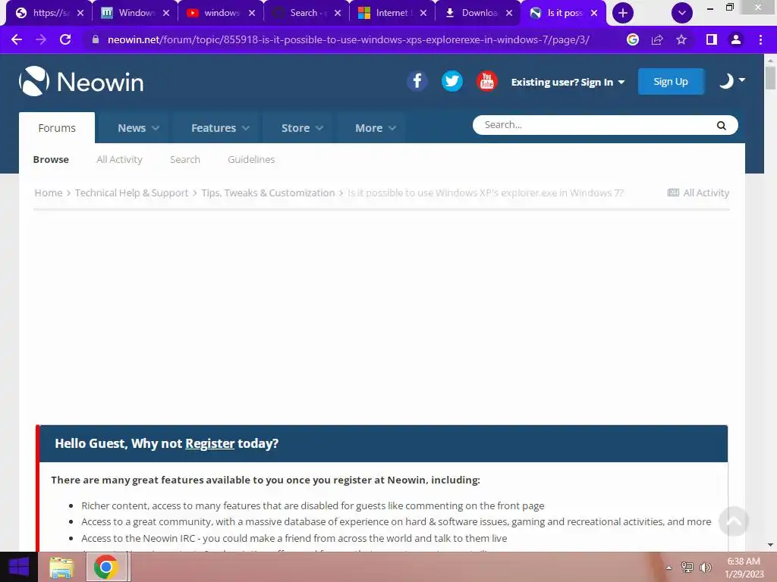
Task: Click the Neowin logo
Action: tap(81, 81)
